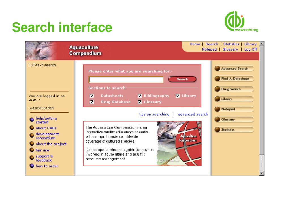Open the Library sidebar button
This screenshot has width=290, height=217.
(234, 99)
